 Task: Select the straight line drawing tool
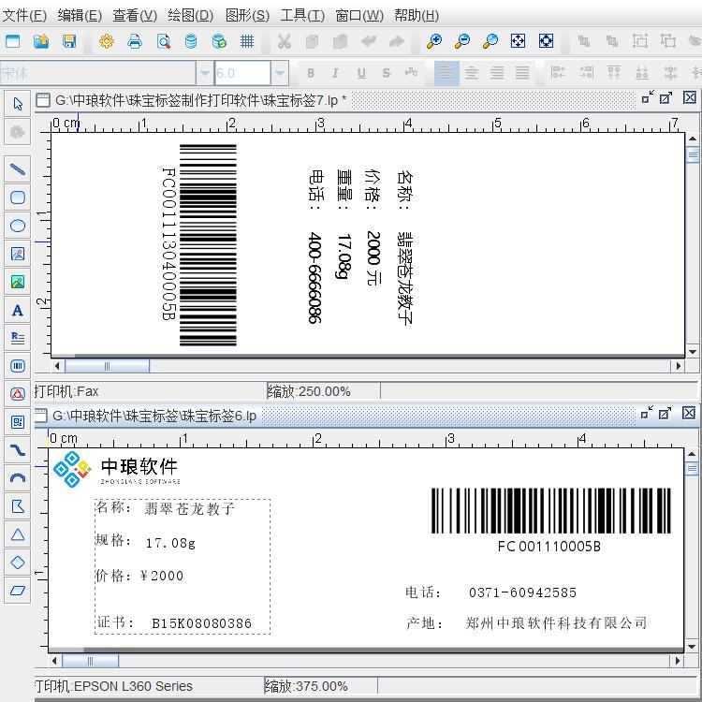tap(17, 169)
